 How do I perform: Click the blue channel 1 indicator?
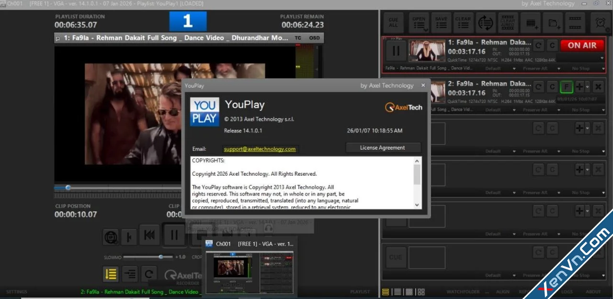coord(188,21)
